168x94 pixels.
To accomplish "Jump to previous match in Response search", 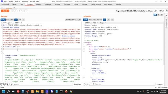I will 90,84.
